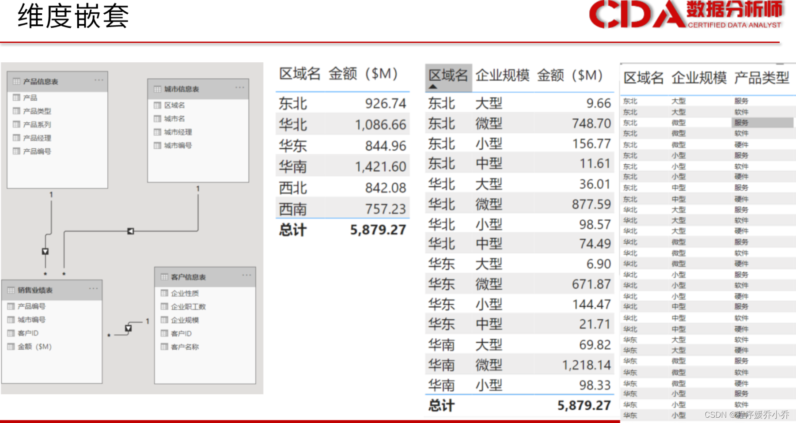
Task: Select the 748.70 value for 东北 微型
Action: (x=591, y=123)
